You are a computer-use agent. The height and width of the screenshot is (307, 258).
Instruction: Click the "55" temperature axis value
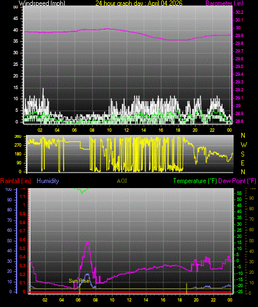pos(239,193)
